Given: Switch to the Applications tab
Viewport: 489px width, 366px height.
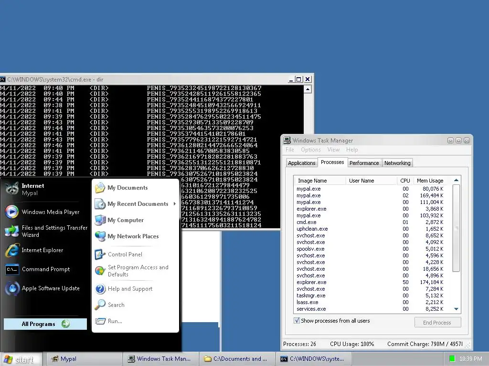Looking at the screenshot, I should pos(302,163).
